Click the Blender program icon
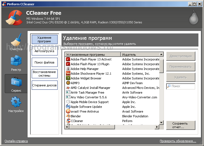The image size is (204, 146). (68, 116)
